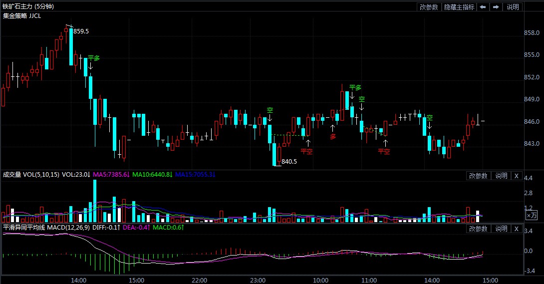Select the 铁矿石主力 (5分钟) chart title
Viewport: 544px width, 284px height.
coord(28,6)
